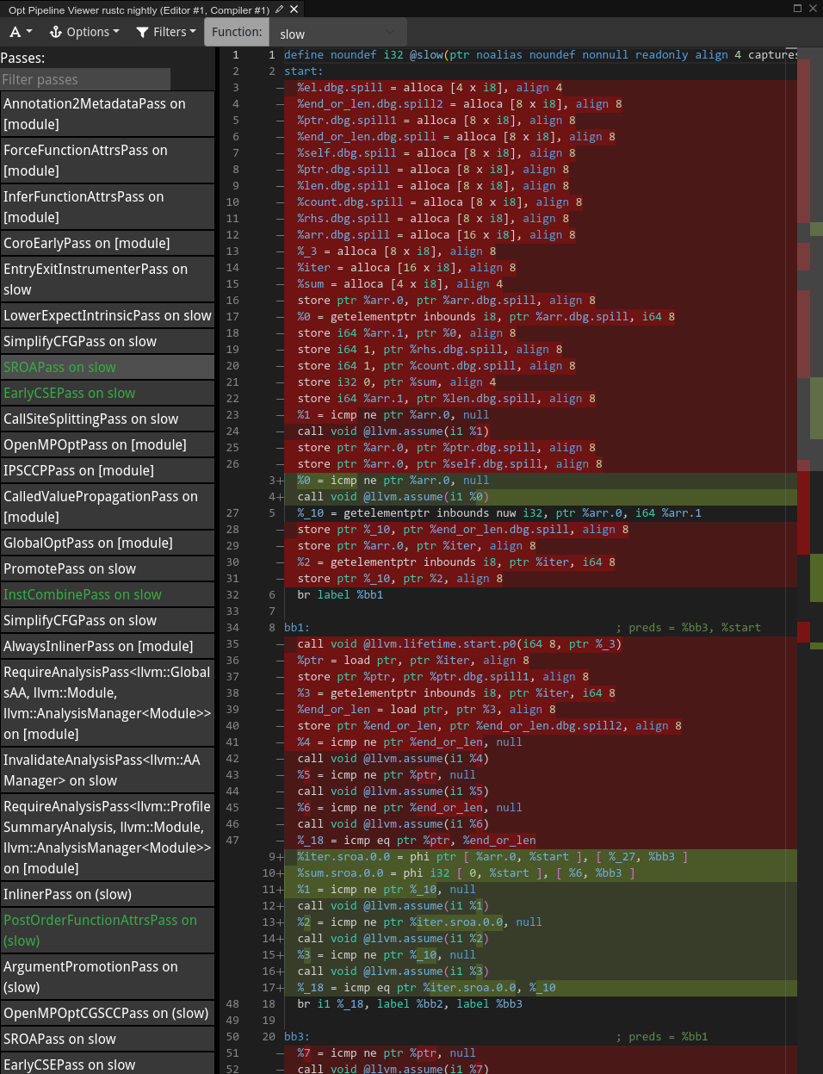This screenshot has width=823, height=1074.
Task: Select SimplifyCFGPass below InstCombinePass
Action: (x=107, y=620)
